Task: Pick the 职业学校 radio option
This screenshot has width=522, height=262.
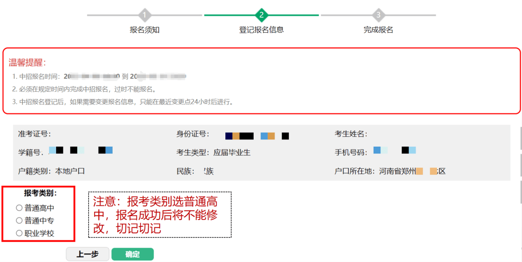Action: 19,233
